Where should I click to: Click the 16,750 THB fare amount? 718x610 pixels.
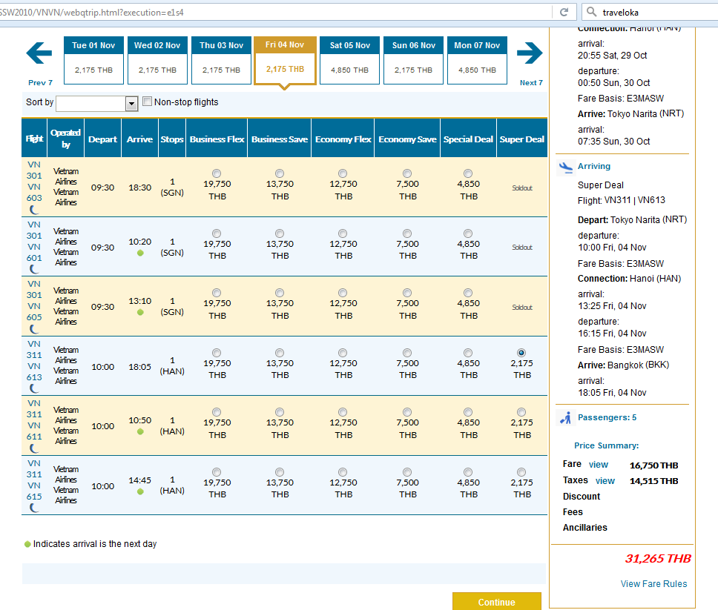pyautogui.click(x=653, y=465)
